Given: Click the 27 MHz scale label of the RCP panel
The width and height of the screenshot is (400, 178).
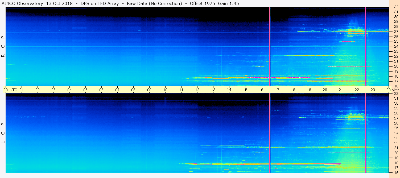Looking at the screenshot, I should pos(396,32).
